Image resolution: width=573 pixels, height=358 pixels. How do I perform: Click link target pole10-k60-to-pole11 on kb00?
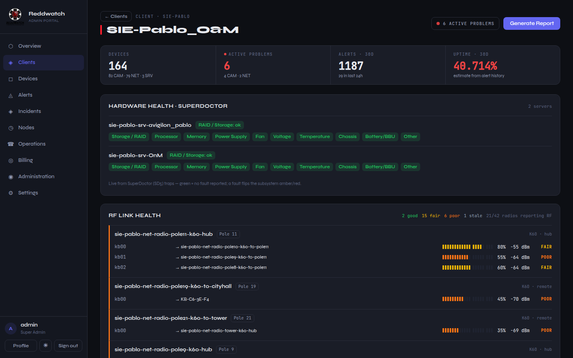coord(225,247)
